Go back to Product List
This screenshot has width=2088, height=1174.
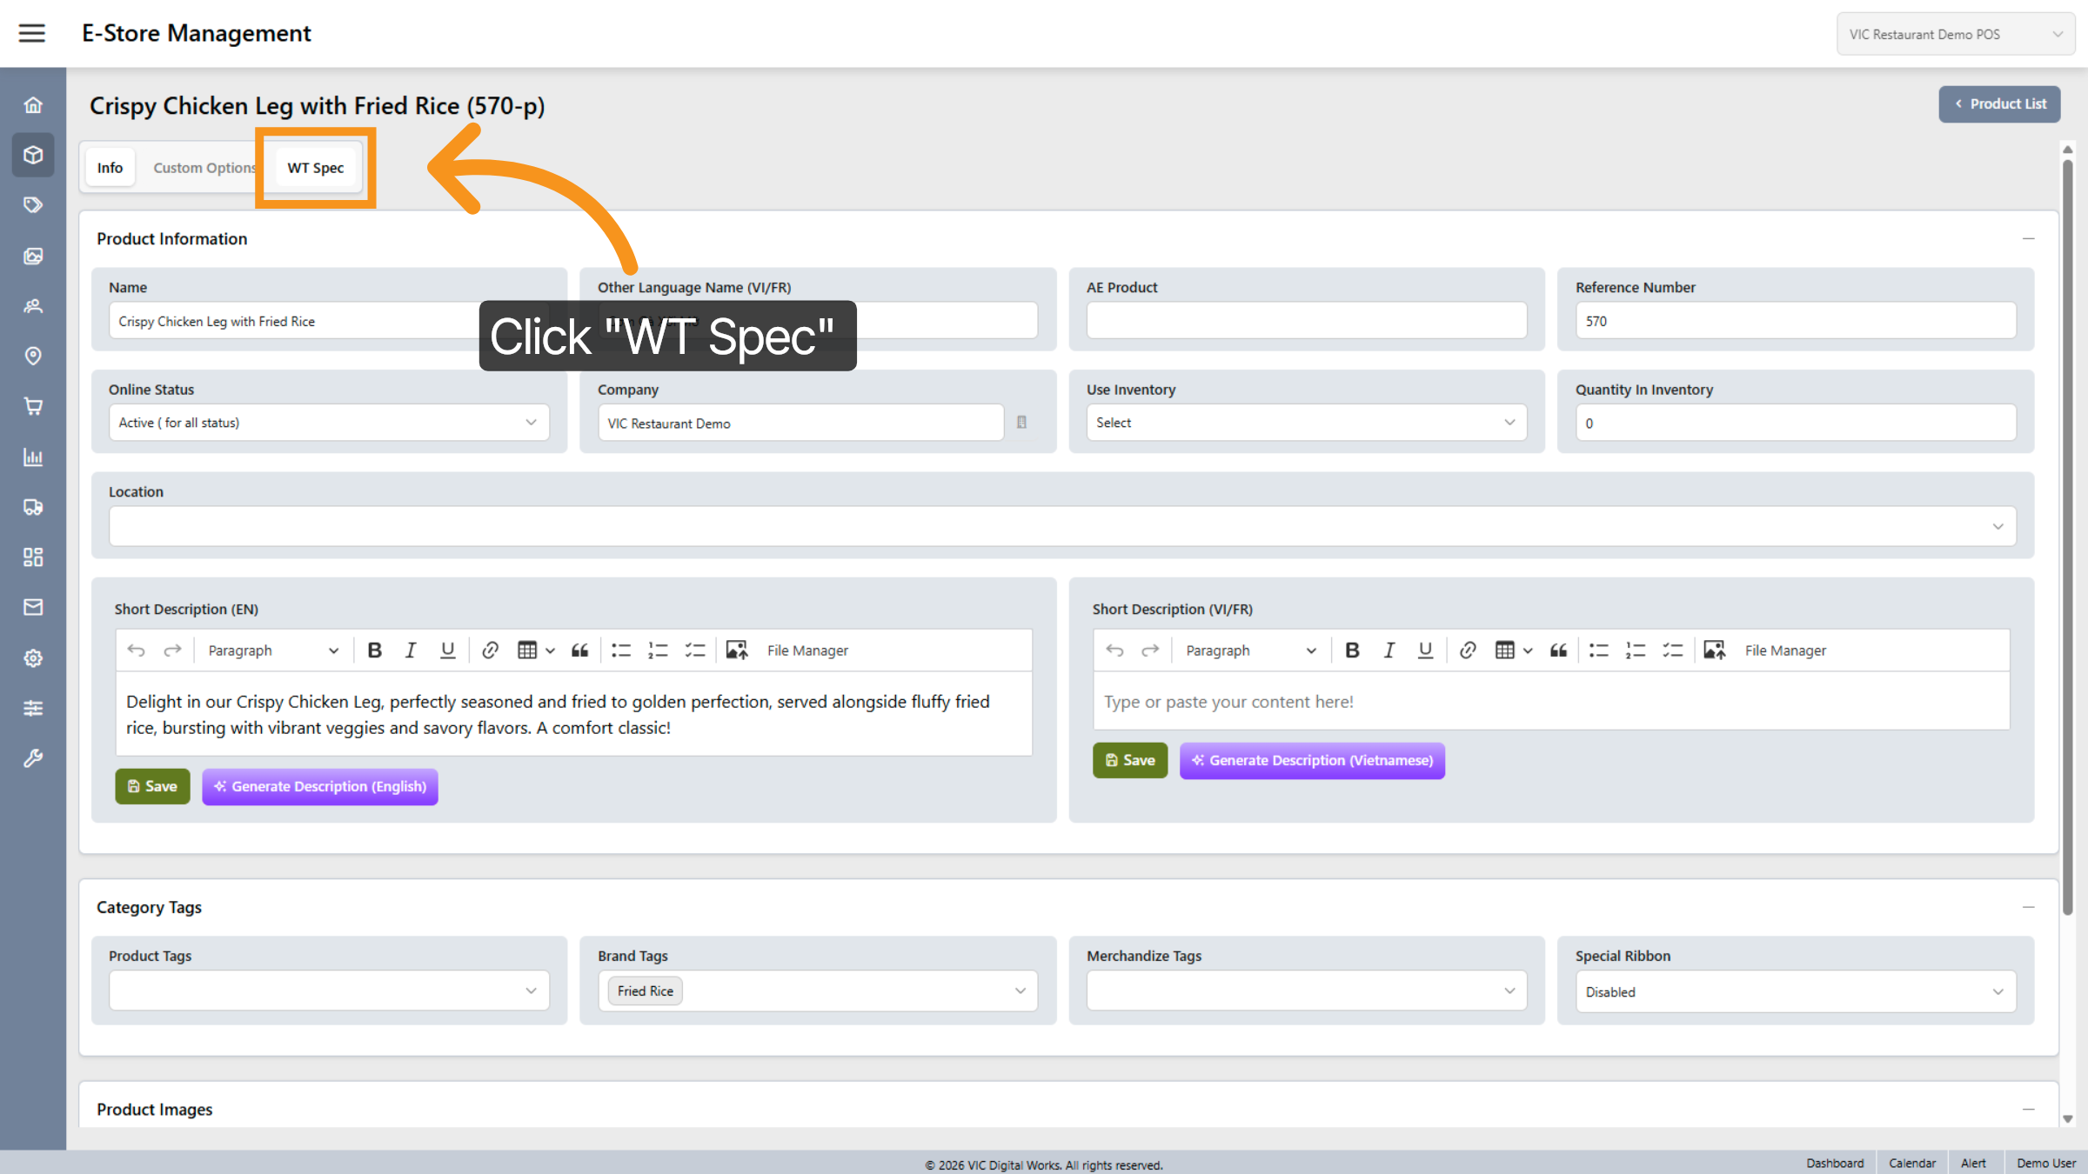[1998, 103]
